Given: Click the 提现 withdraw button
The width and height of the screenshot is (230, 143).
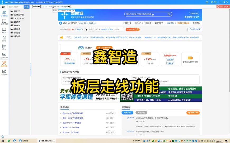Looking at the screenshot, I should (x=79, y=29).
